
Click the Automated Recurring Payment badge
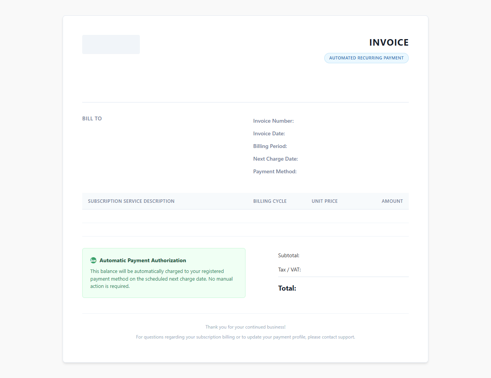point(366,58)
